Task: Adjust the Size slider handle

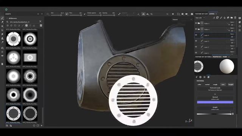Action: pos(61,15)
